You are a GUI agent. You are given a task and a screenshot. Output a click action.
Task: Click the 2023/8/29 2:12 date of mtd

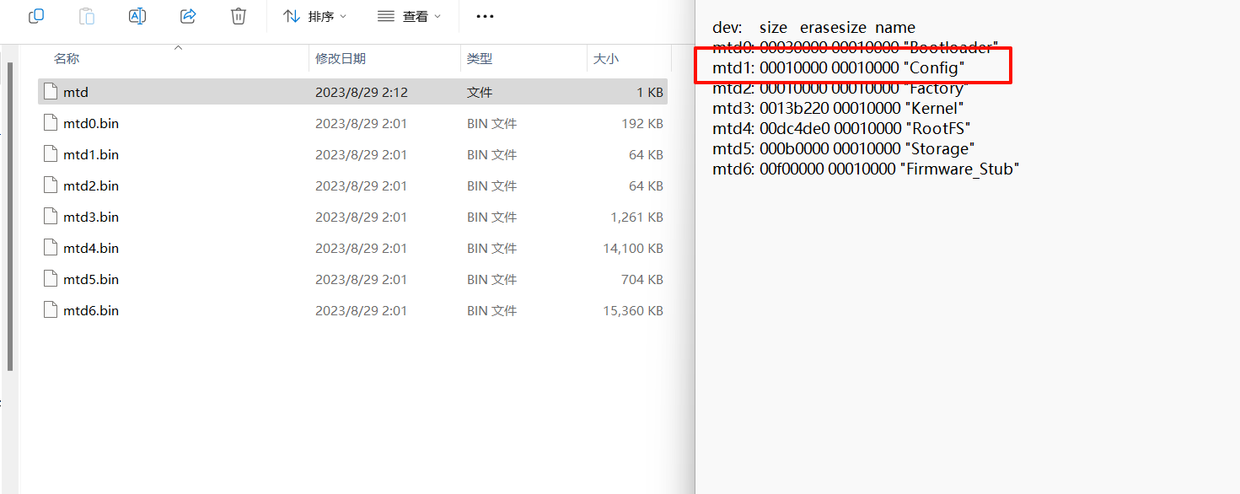click(362, 92)
